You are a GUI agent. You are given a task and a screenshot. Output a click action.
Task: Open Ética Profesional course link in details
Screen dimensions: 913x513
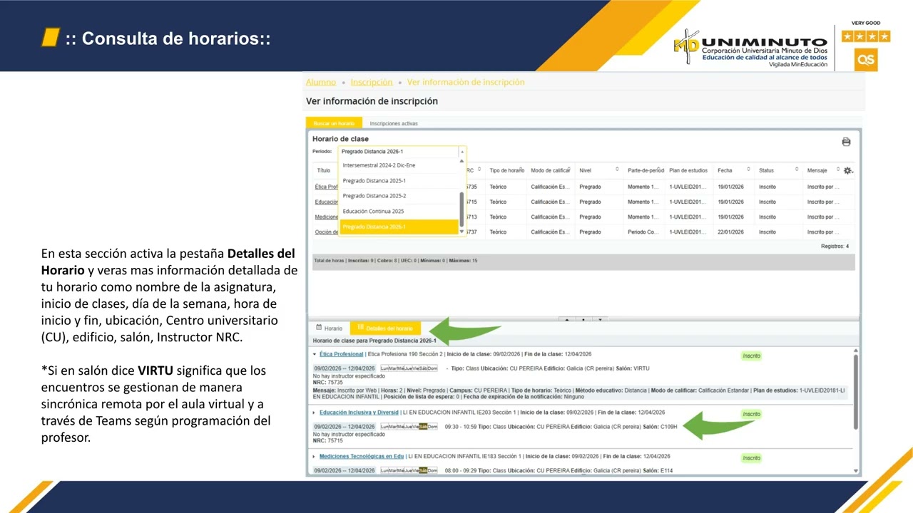pos(342,354)
